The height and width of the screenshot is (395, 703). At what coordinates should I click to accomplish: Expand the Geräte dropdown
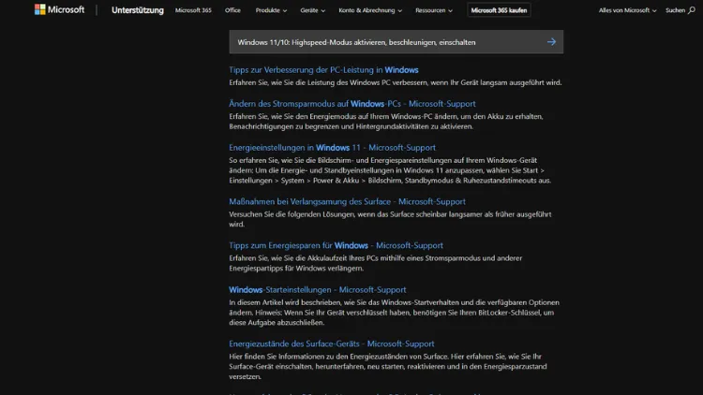(312, 10)
